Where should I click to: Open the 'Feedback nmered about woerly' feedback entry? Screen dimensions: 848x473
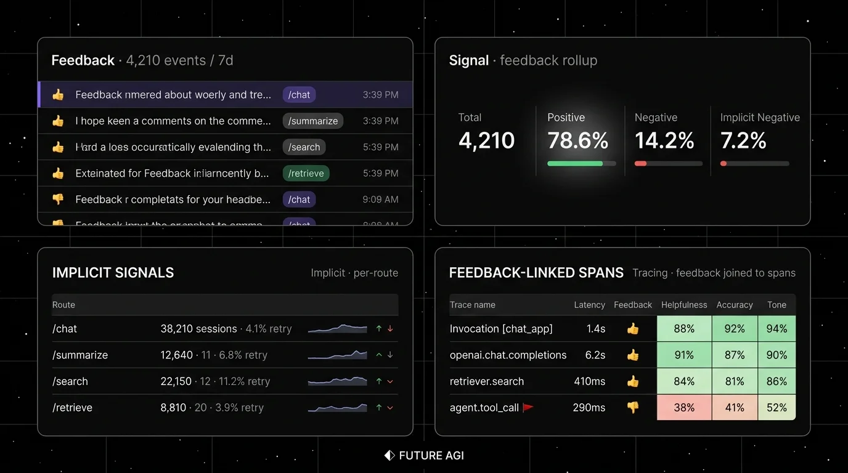(226, 95)
